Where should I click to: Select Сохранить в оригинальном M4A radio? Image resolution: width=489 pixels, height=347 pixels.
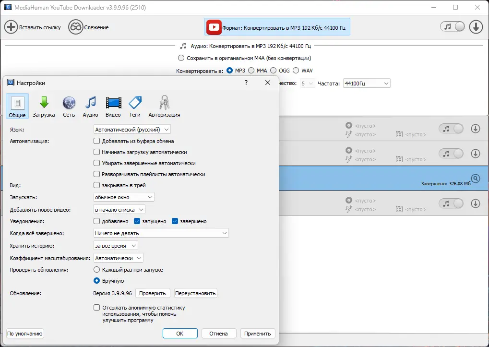pos(181,58)
